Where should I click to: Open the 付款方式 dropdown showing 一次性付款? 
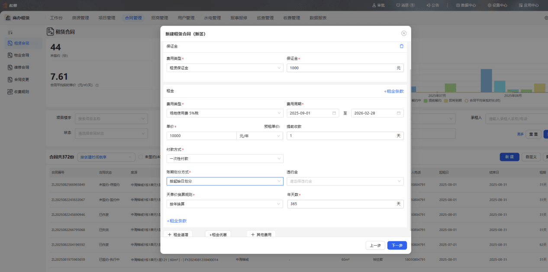[x=225, y=159]
